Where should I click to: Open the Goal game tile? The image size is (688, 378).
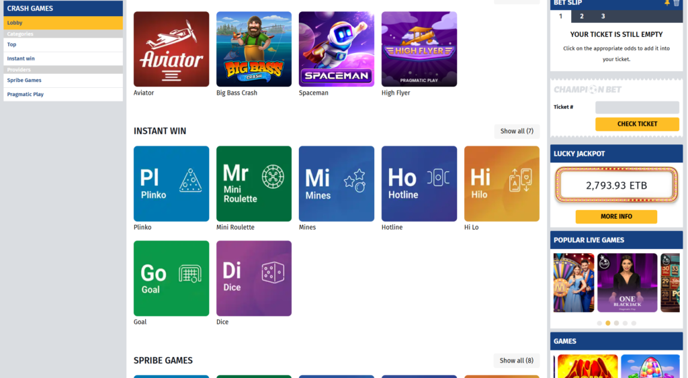coord(171,278)
